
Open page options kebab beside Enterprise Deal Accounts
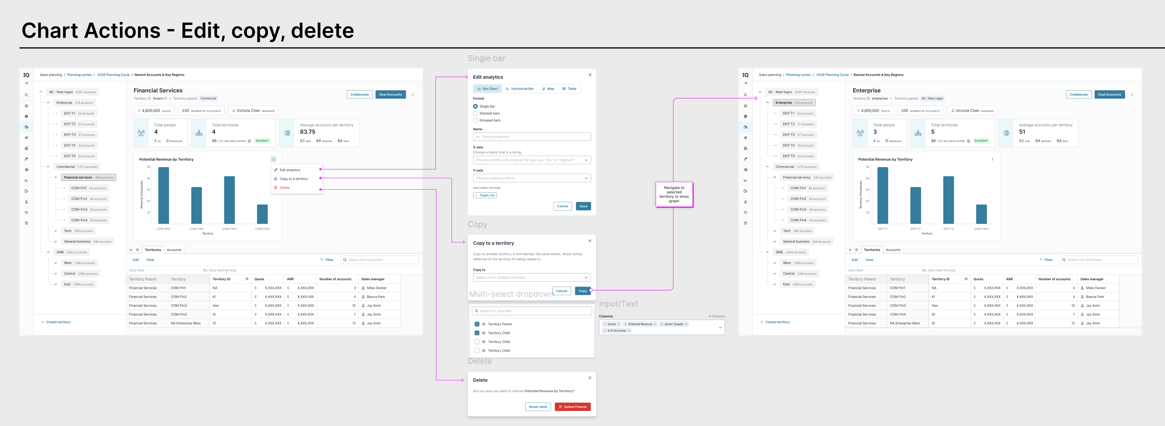(x=1132, y=95)
